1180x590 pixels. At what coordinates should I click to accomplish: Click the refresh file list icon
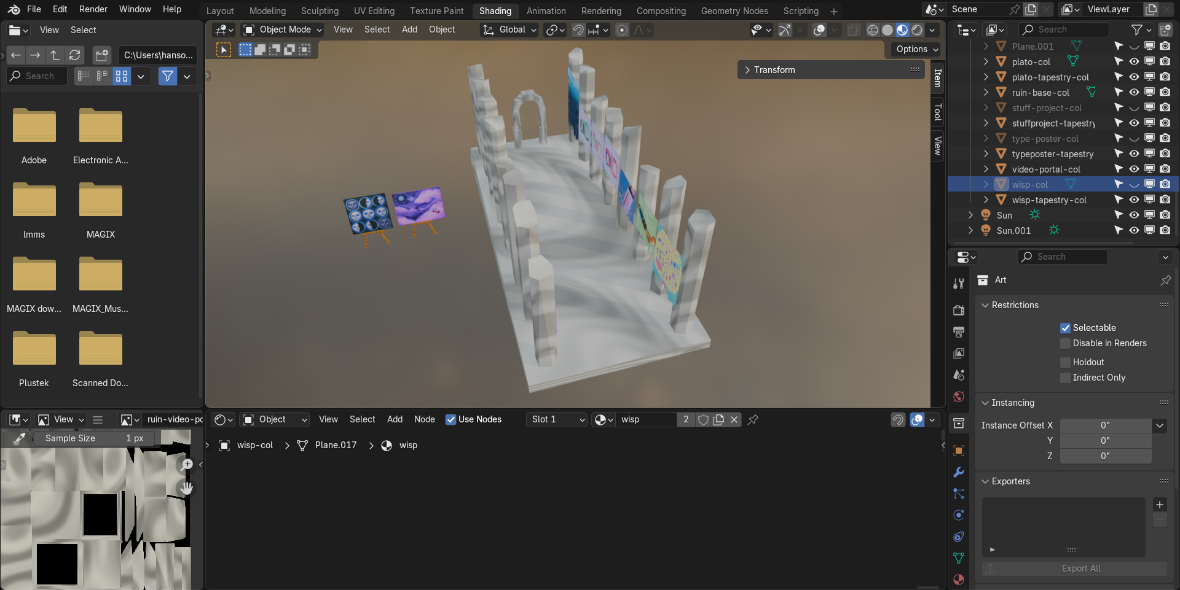[74, 55]
